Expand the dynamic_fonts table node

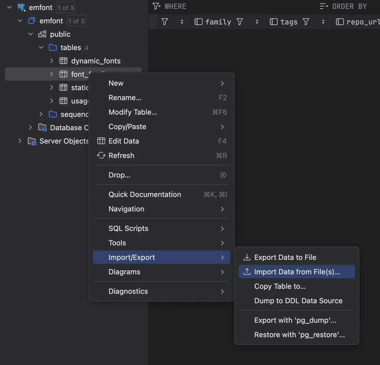51,61
